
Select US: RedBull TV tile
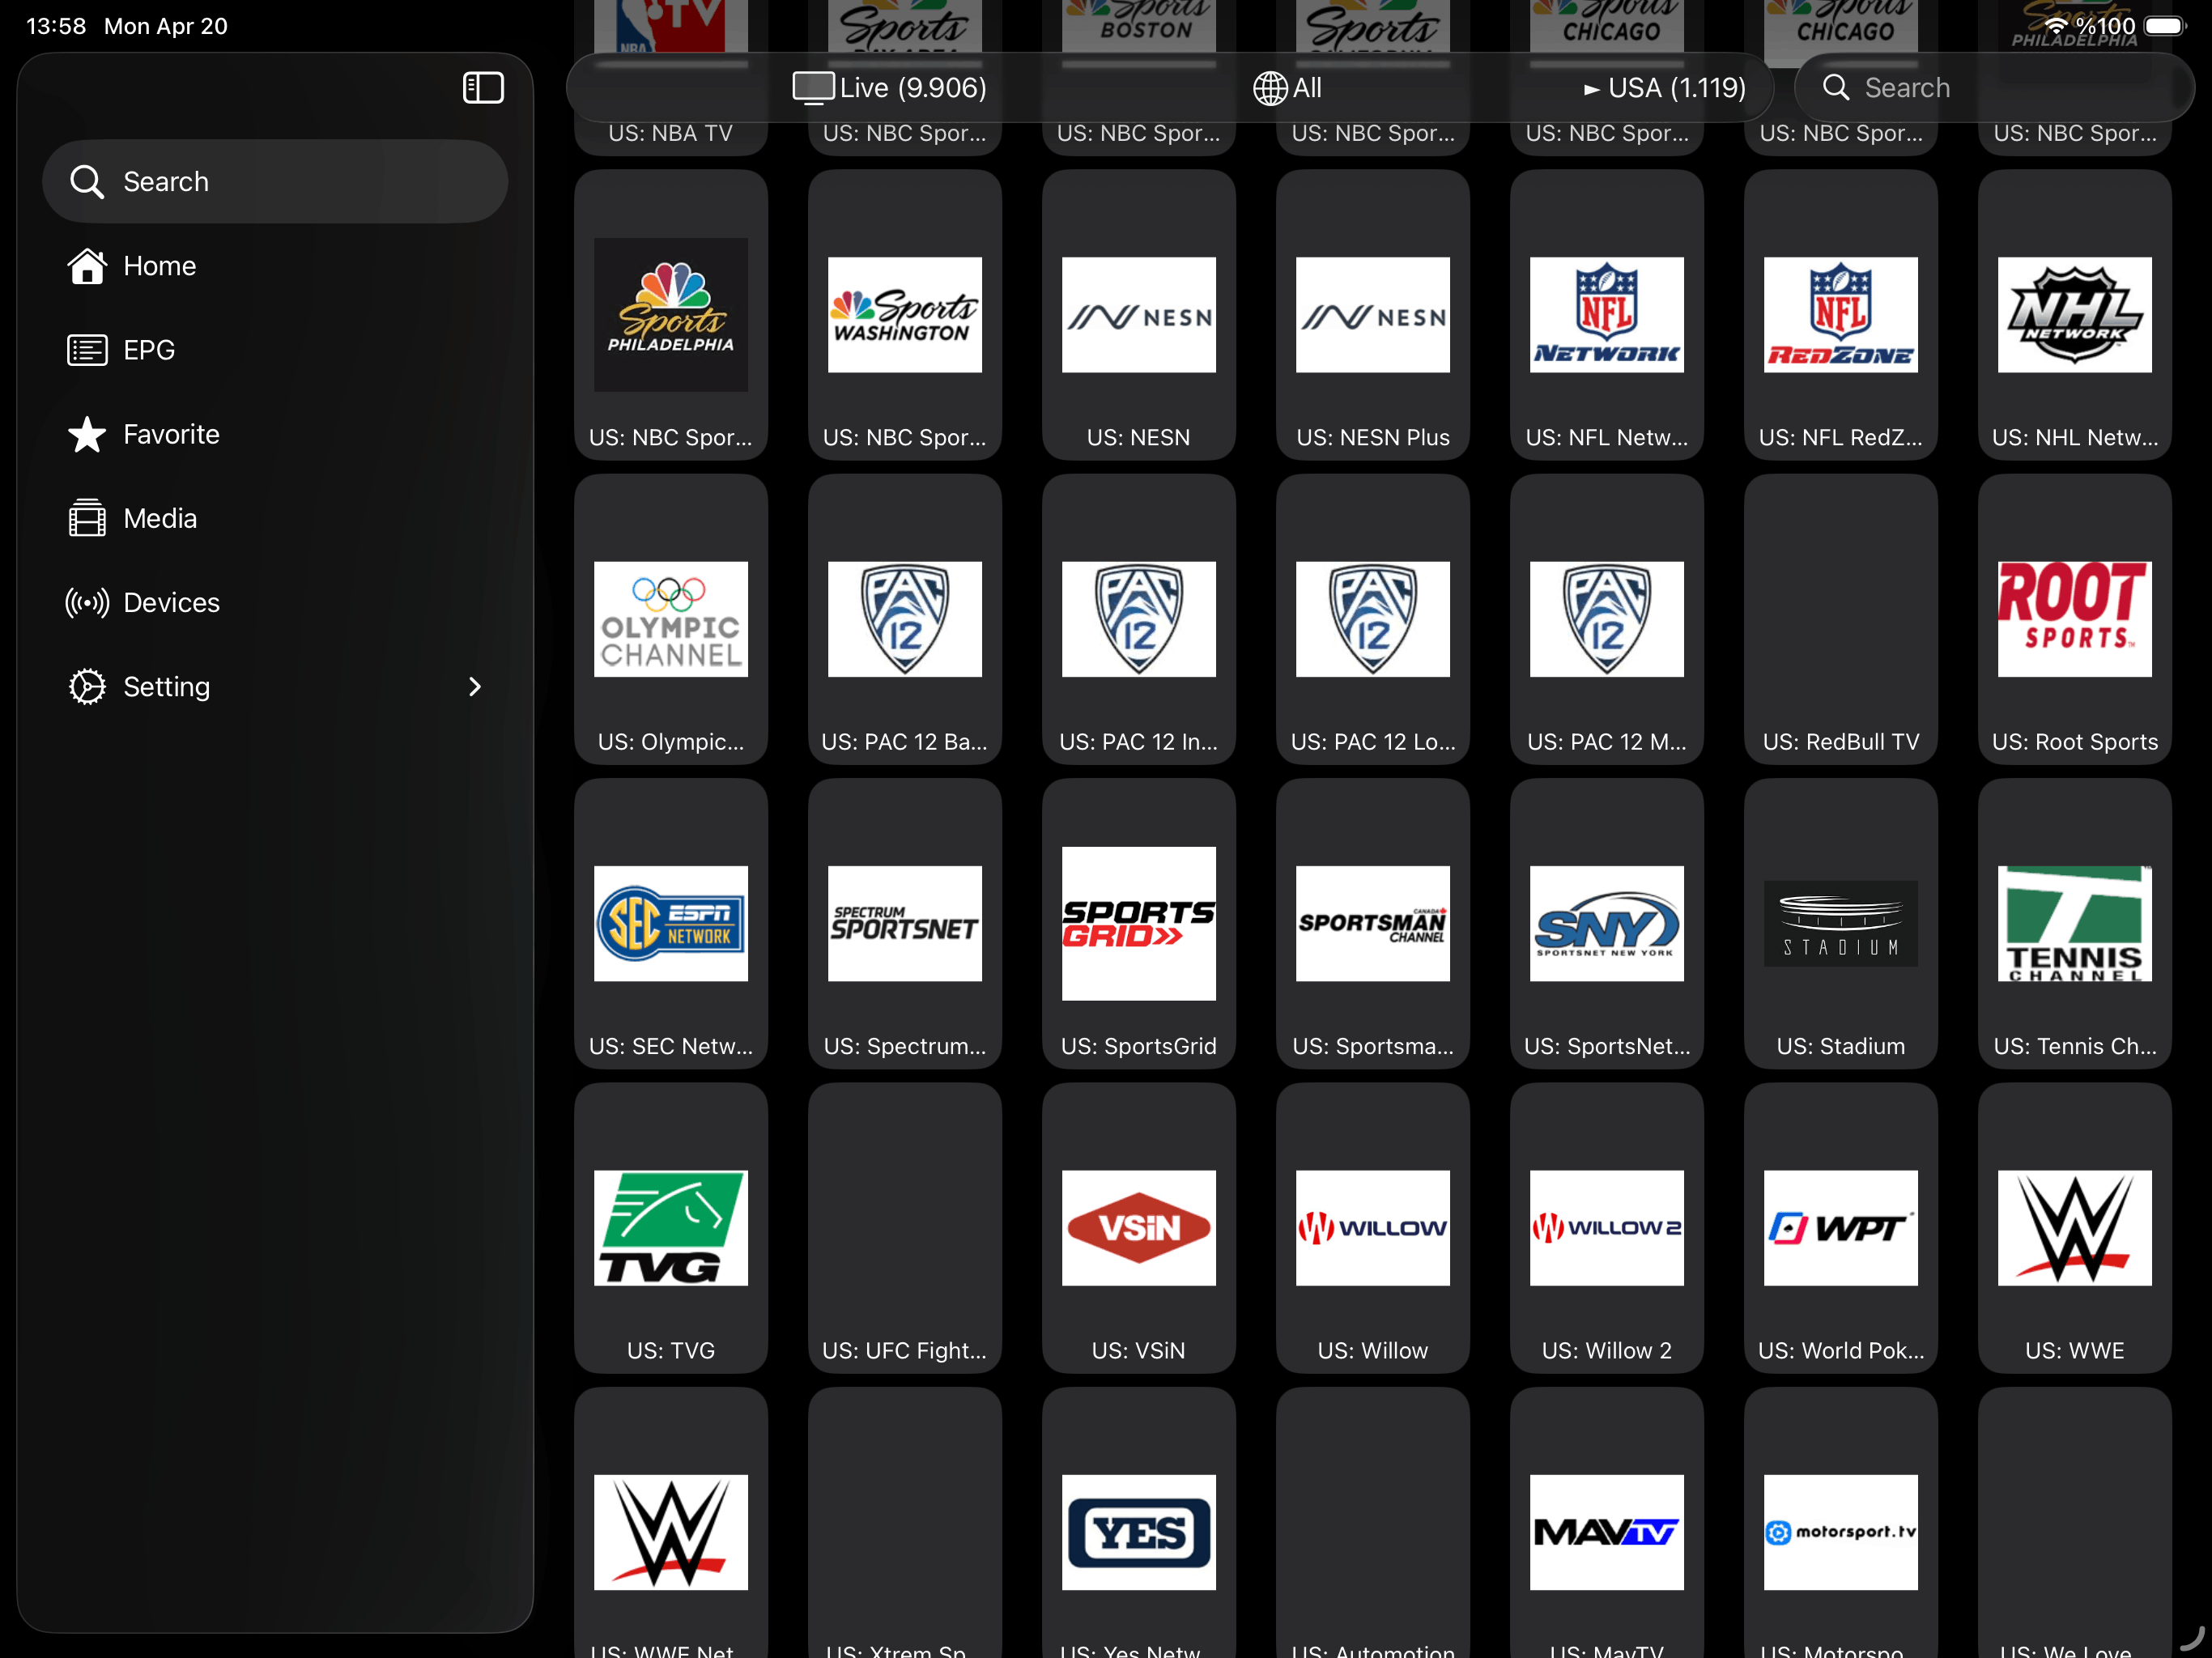[x=1841, y=620]
